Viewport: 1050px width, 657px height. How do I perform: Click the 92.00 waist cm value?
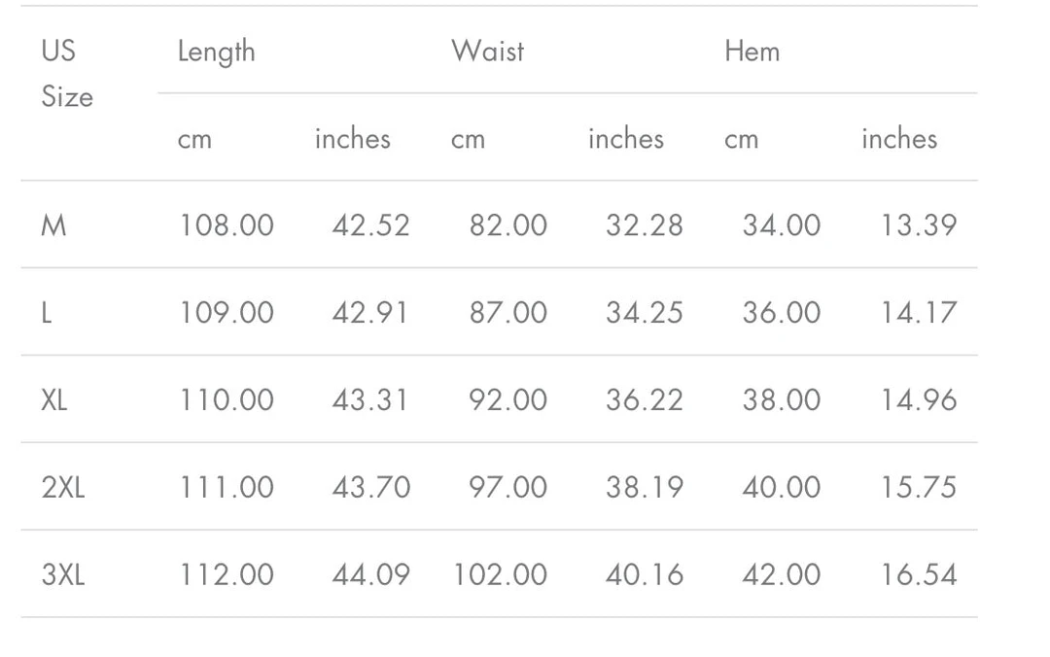pos(507,399)
